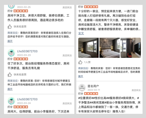Open the middle photo showing the bed

tap(110, 48)
